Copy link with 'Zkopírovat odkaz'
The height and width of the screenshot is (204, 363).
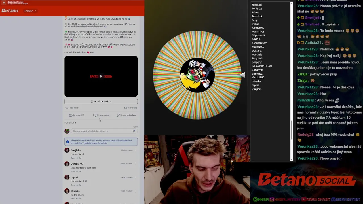pos(126,115)
